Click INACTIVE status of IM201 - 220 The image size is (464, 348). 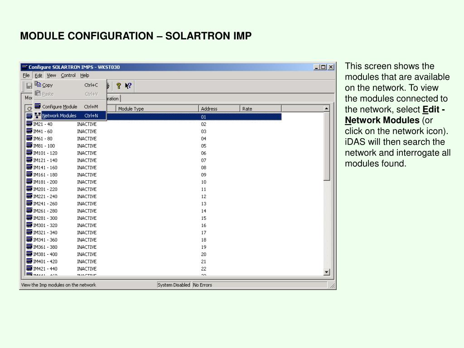point(87,189)
